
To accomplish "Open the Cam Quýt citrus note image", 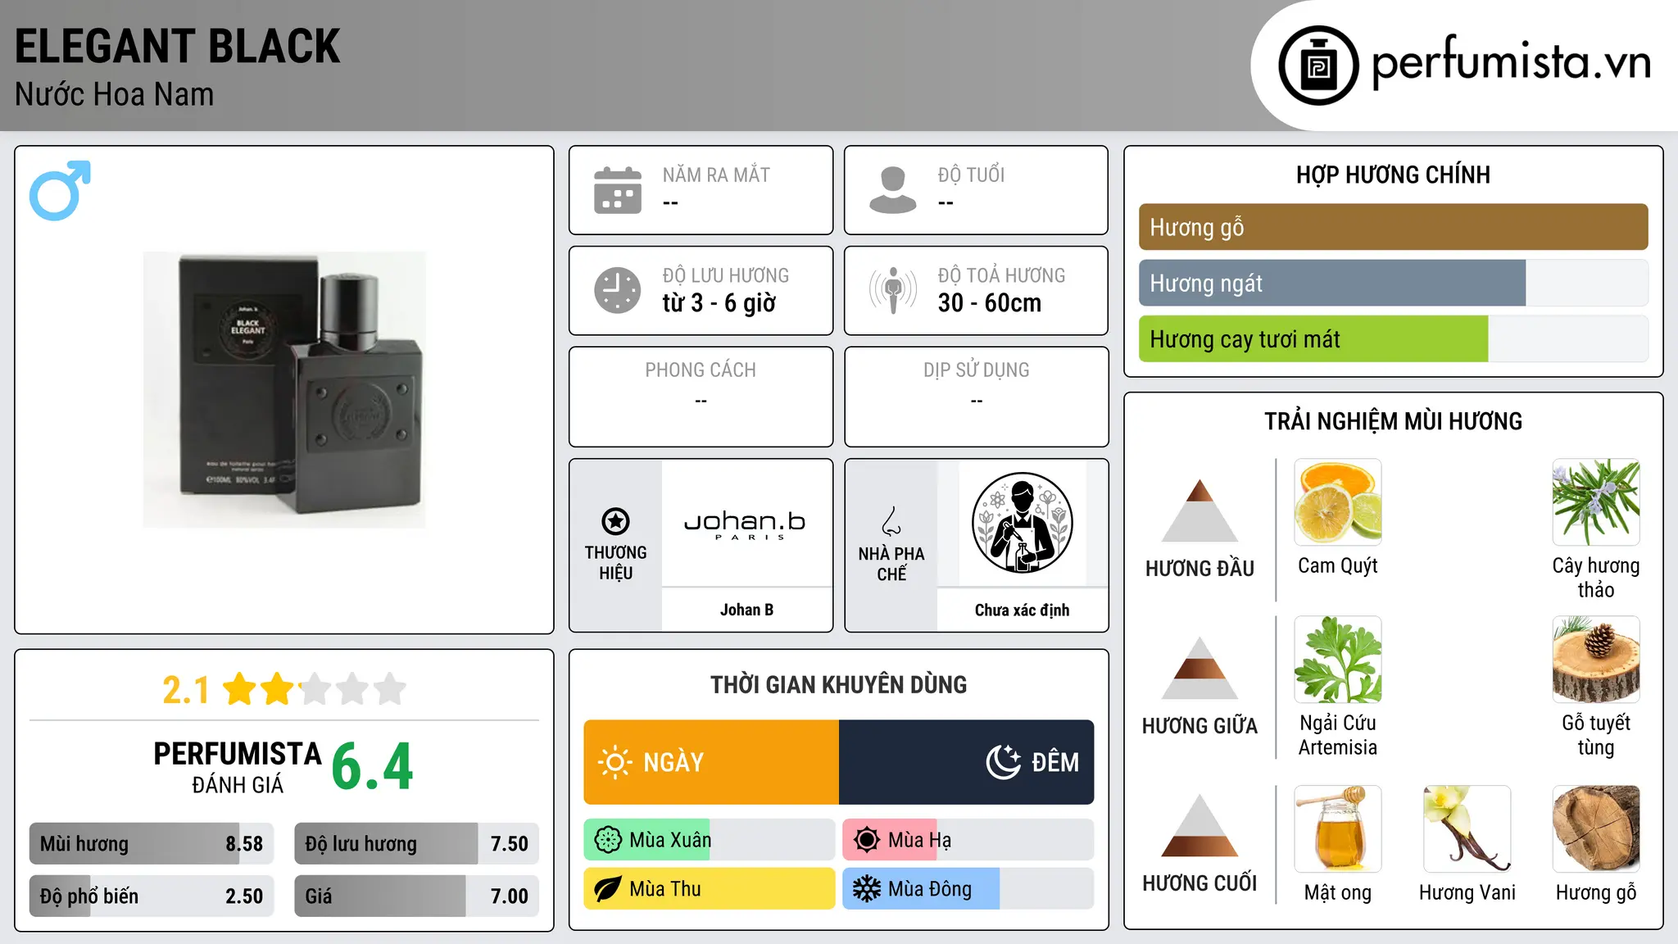I will click(1338, 502).
